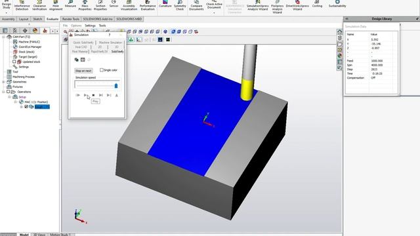The height and width of the screenshot is (236, 420).
Task: Open the Costing tool
Action: 317,4
